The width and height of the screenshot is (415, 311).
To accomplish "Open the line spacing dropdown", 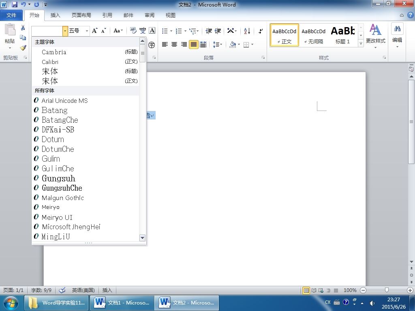I will click(x=218, y=45).
